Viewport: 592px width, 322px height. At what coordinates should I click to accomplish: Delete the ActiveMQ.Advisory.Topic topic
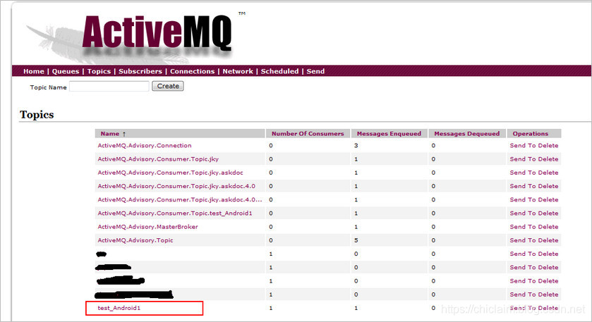point(548,240)
